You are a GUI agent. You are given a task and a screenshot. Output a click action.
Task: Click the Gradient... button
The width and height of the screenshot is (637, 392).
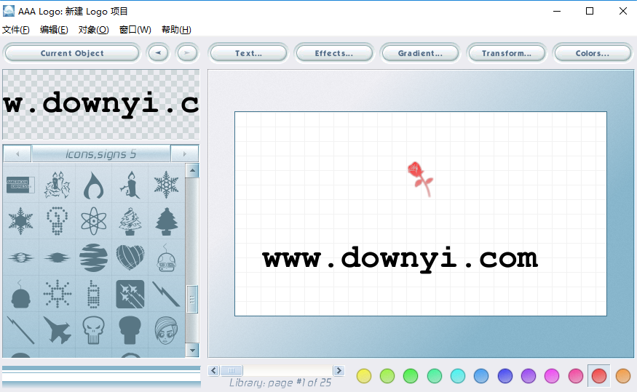tap(420, 53)
